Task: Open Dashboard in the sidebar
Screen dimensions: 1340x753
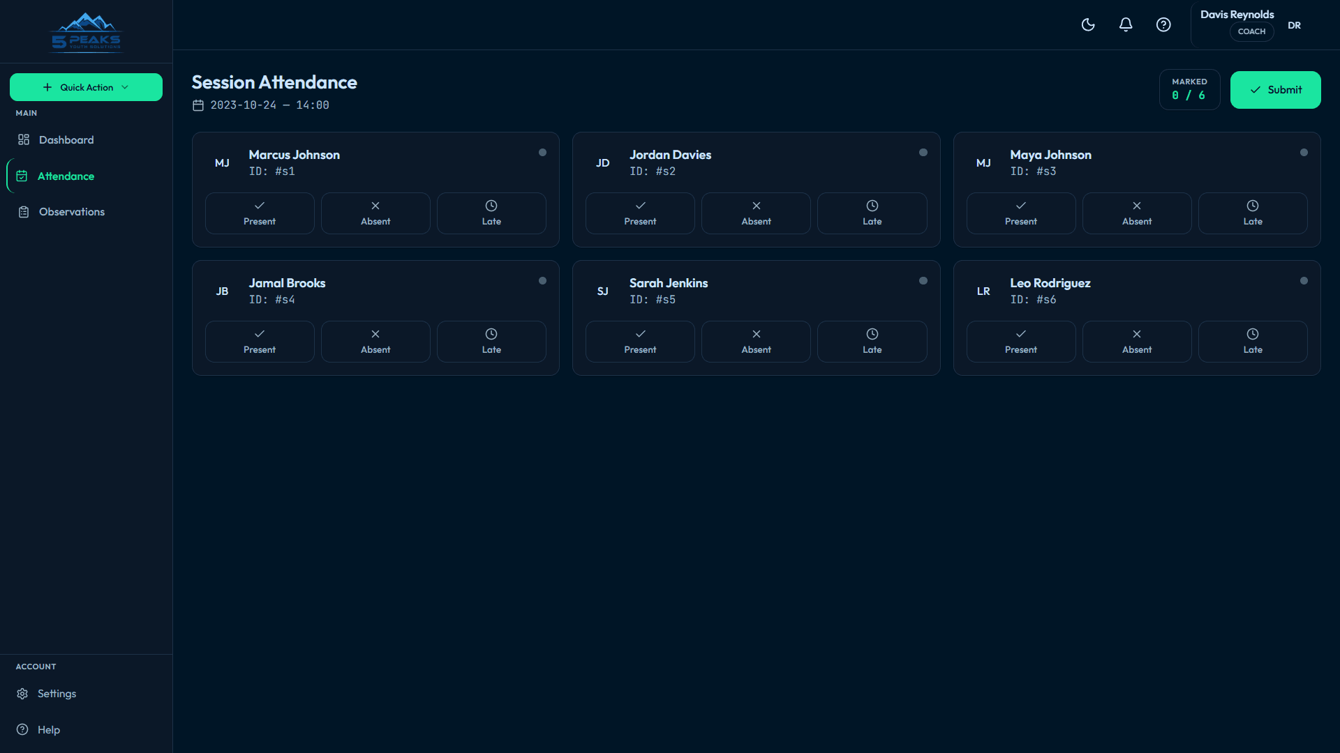Action: [86, 140]
